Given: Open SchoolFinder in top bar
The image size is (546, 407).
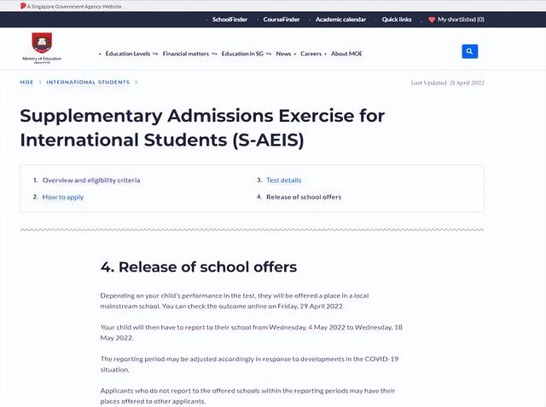Looking at the screenshot, I should point(229,20).
